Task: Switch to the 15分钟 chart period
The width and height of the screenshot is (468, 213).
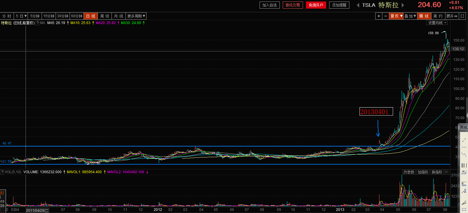Action: pyautogui.click(x=49, y=16)
